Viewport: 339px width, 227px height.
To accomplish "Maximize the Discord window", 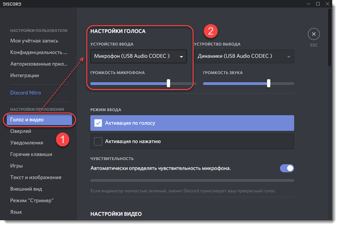I will click(x=318, y=4).
